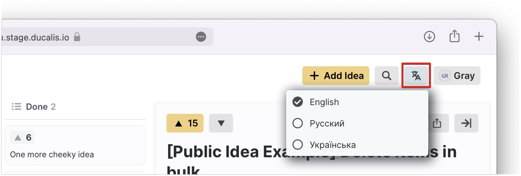The height and width of the screenshot is (176, 521).
Task: Click the lock icon in address bar
Action: pyautogui.click(x=77, y=36)
